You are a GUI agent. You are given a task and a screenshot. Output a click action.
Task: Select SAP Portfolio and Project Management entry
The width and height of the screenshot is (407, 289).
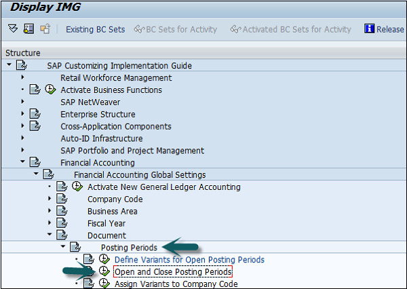(x=132, y=151)
